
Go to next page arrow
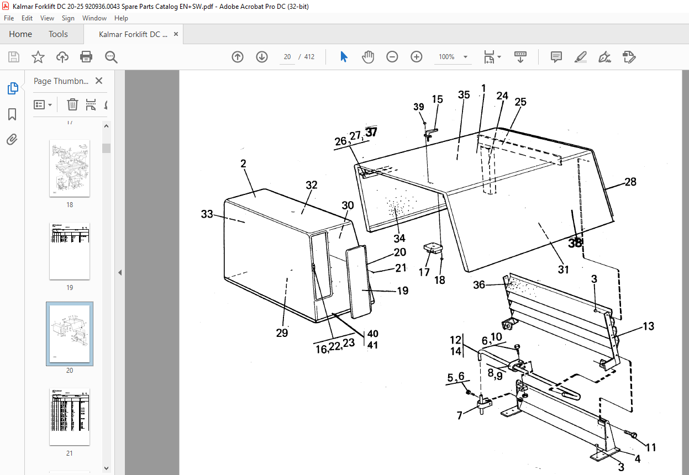262,57
